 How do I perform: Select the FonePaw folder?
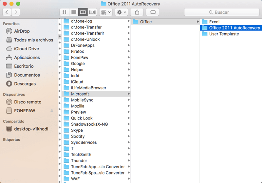(x=96, y=57)
